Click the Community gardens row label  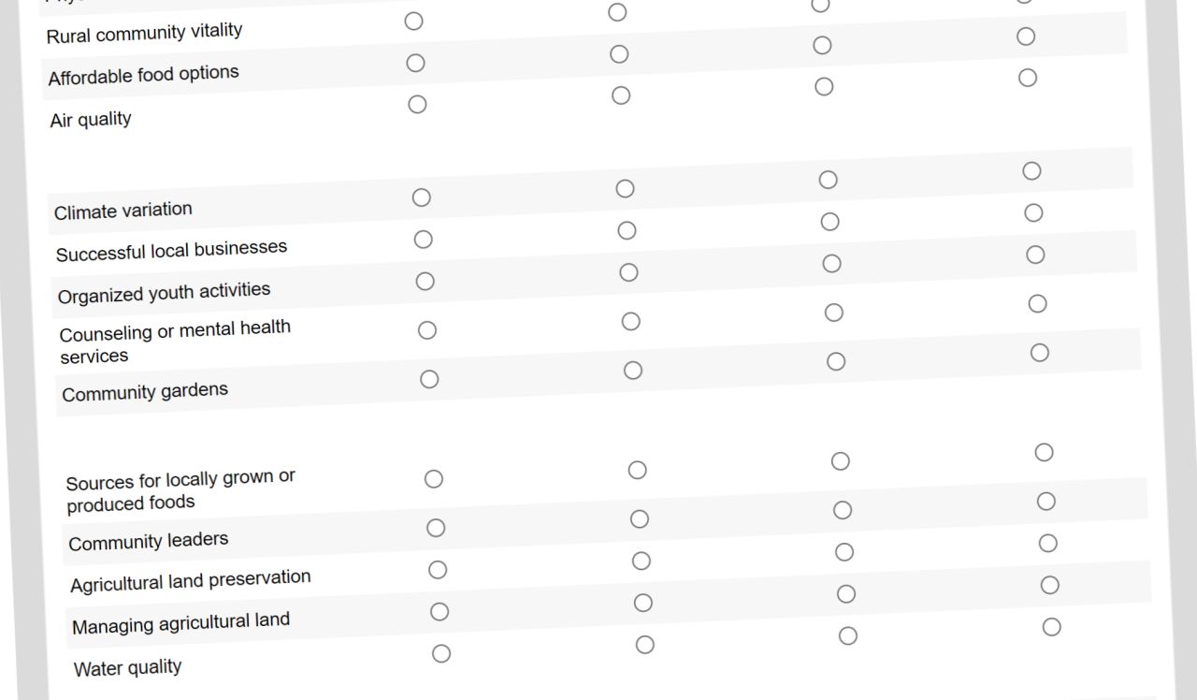coord(145,392)
